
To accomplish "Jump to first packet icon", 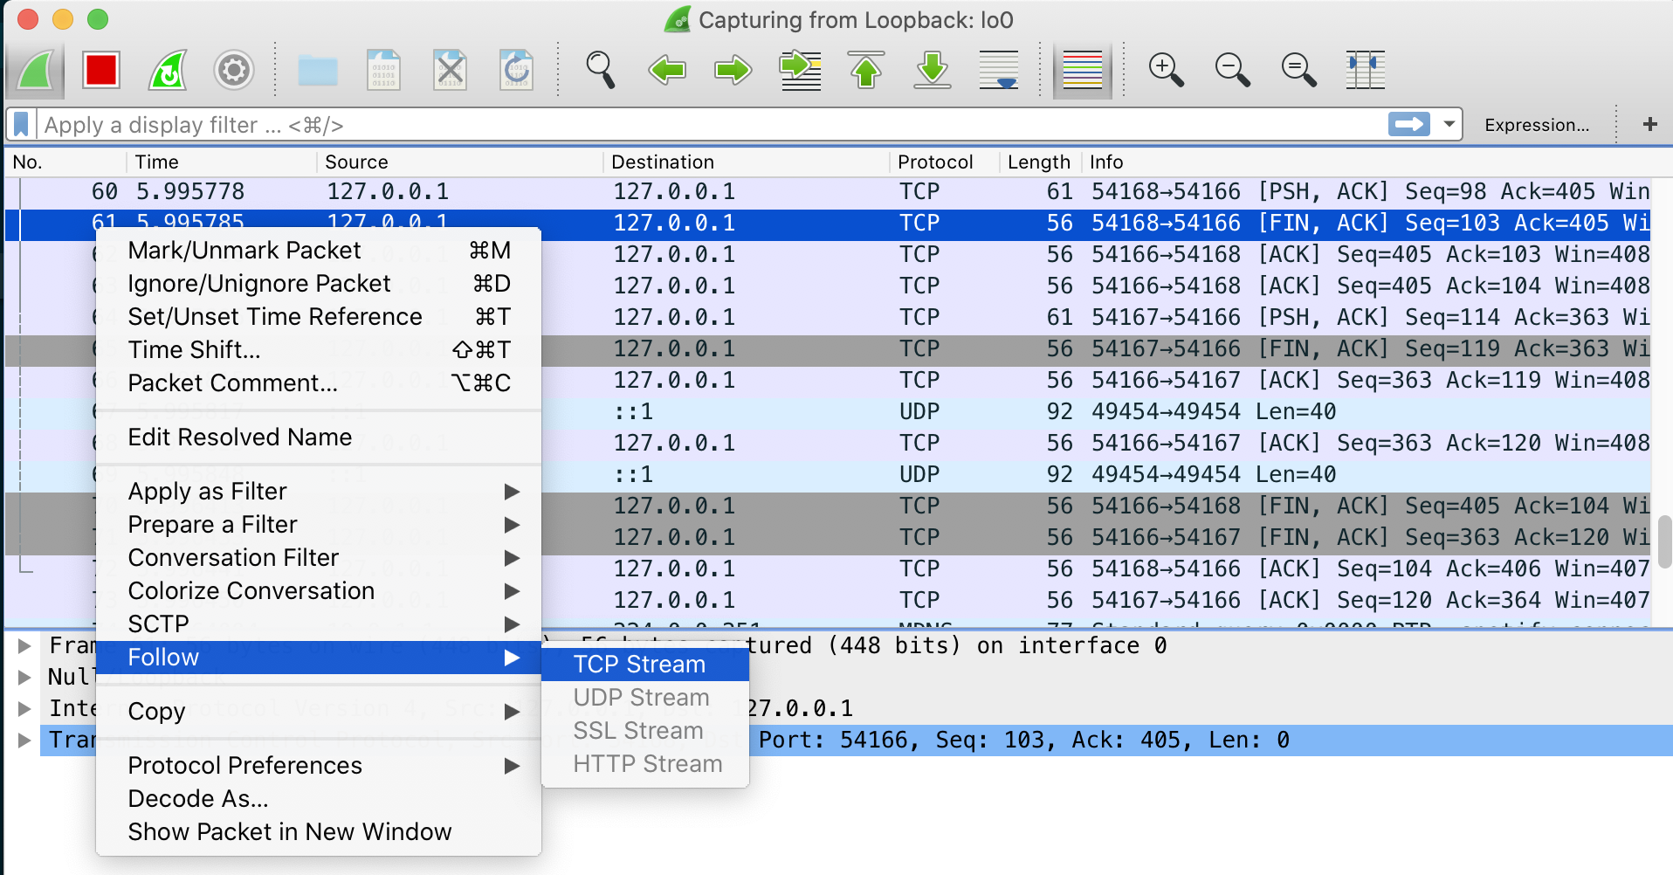I will click(x=866, y=70).
